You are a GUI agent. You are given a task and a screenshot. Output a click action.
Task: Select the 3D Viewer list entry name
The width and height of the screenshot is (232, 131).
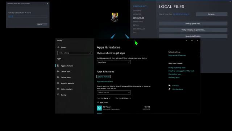107,107
